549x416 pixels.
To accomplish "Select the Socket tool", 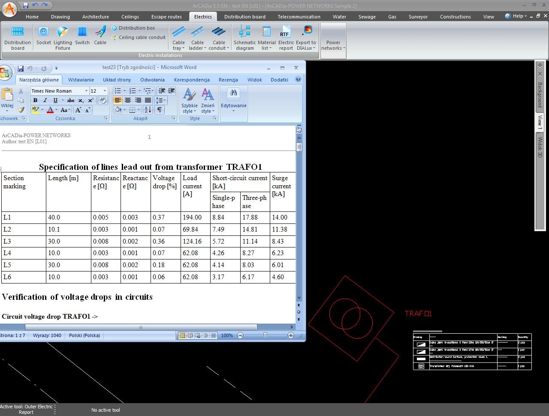I will click(x=43, y=33).
